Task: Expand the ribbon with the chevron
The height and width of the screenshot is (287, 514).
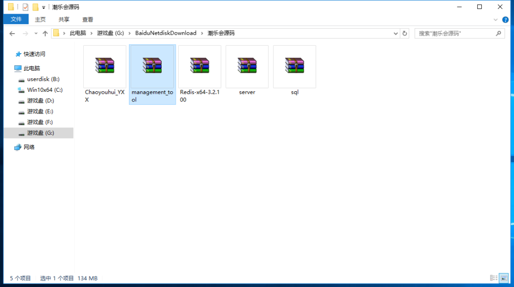Action: (x=495, y=20)
